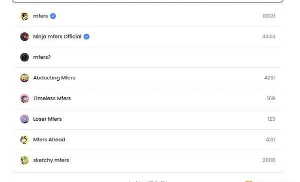Select the mfers collection name
The height and width of the screenshot is (182, 300).
[x=40, y=16]
